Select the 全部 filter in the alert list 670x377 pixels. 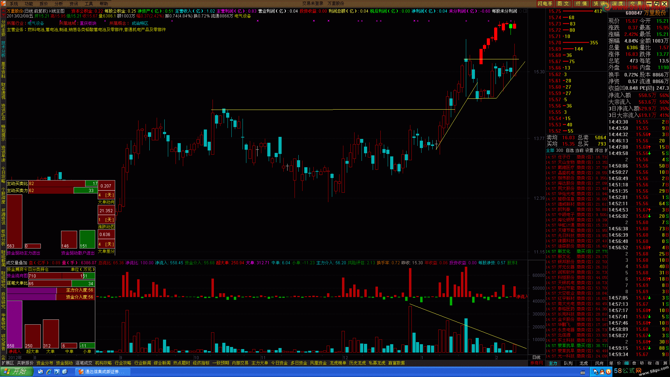click(x=550, y=150)
